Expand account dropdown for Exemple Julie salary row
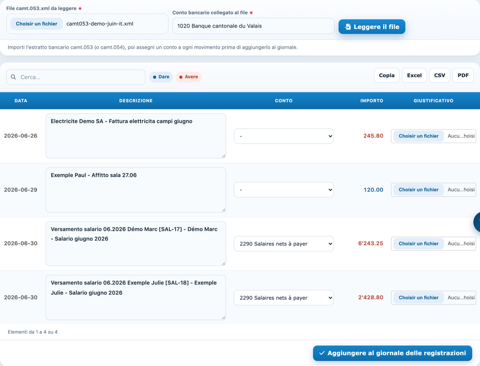Image resolution: width=480 pixels, height=366 pixels. click(x=284, y=297)
